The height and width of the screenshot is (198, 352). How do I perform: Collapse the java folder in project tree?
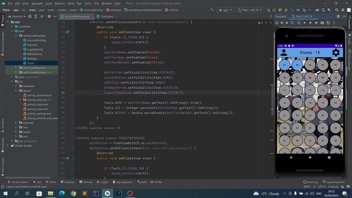12,31
